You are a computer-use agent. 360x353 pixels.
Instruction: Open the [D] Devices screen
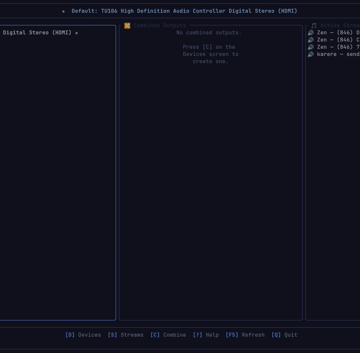point(83,335)
